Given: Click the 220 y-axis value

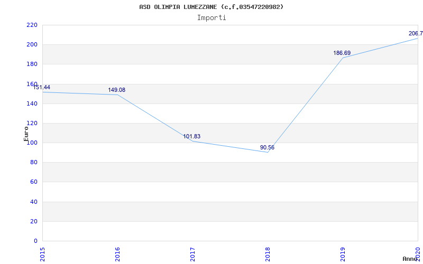Looking at the screenshot, I should pyautogui.click(x=32, y=25).
